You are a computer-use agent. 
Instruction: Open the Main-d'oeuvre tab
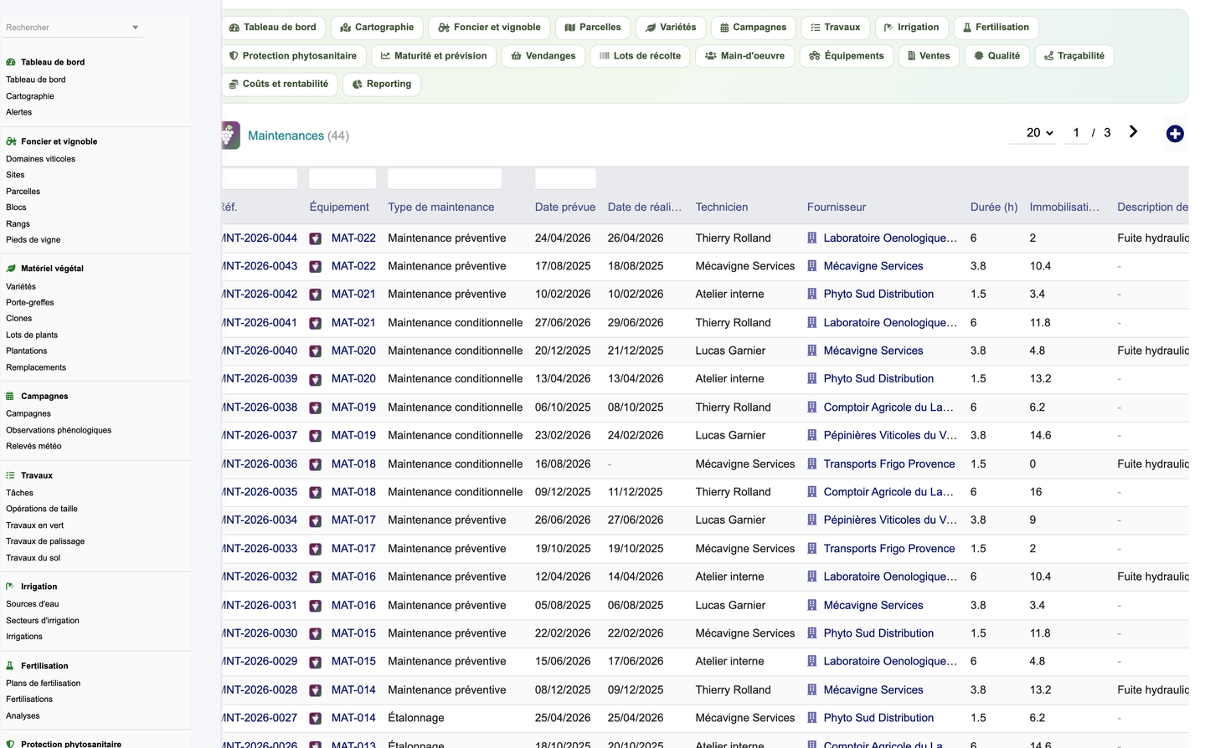(x=744, y=56)
